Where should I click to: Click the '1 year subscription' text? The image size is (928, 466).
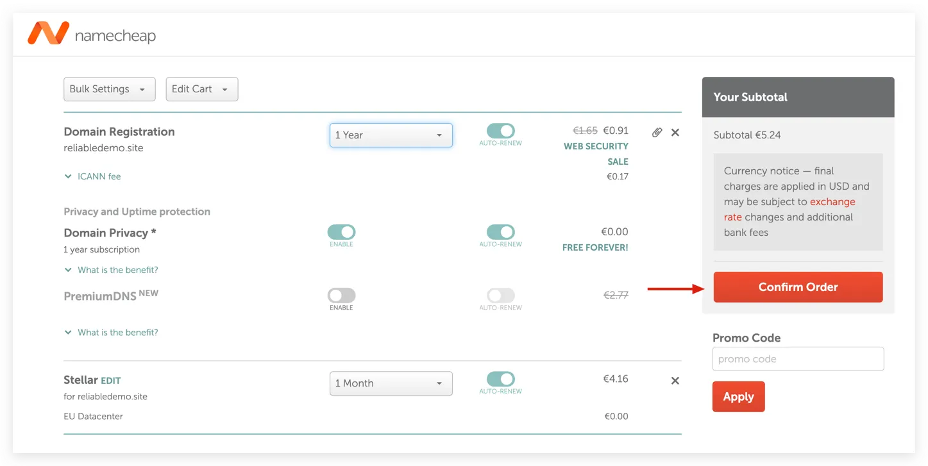click(x=101, y=250)
